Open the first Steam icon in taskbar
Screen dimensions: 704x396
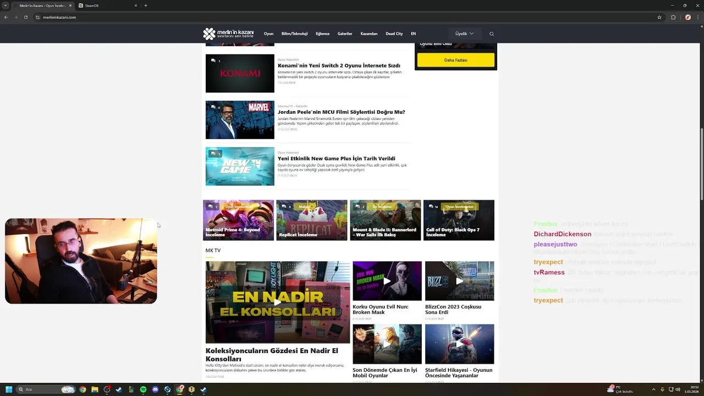(119, 389)
